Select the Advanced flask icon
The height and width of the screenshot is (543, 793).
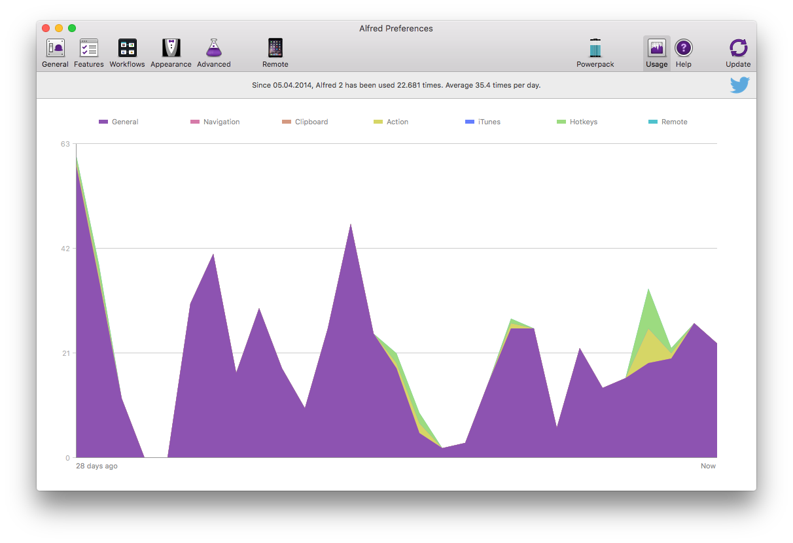click(x=214, y=48)
